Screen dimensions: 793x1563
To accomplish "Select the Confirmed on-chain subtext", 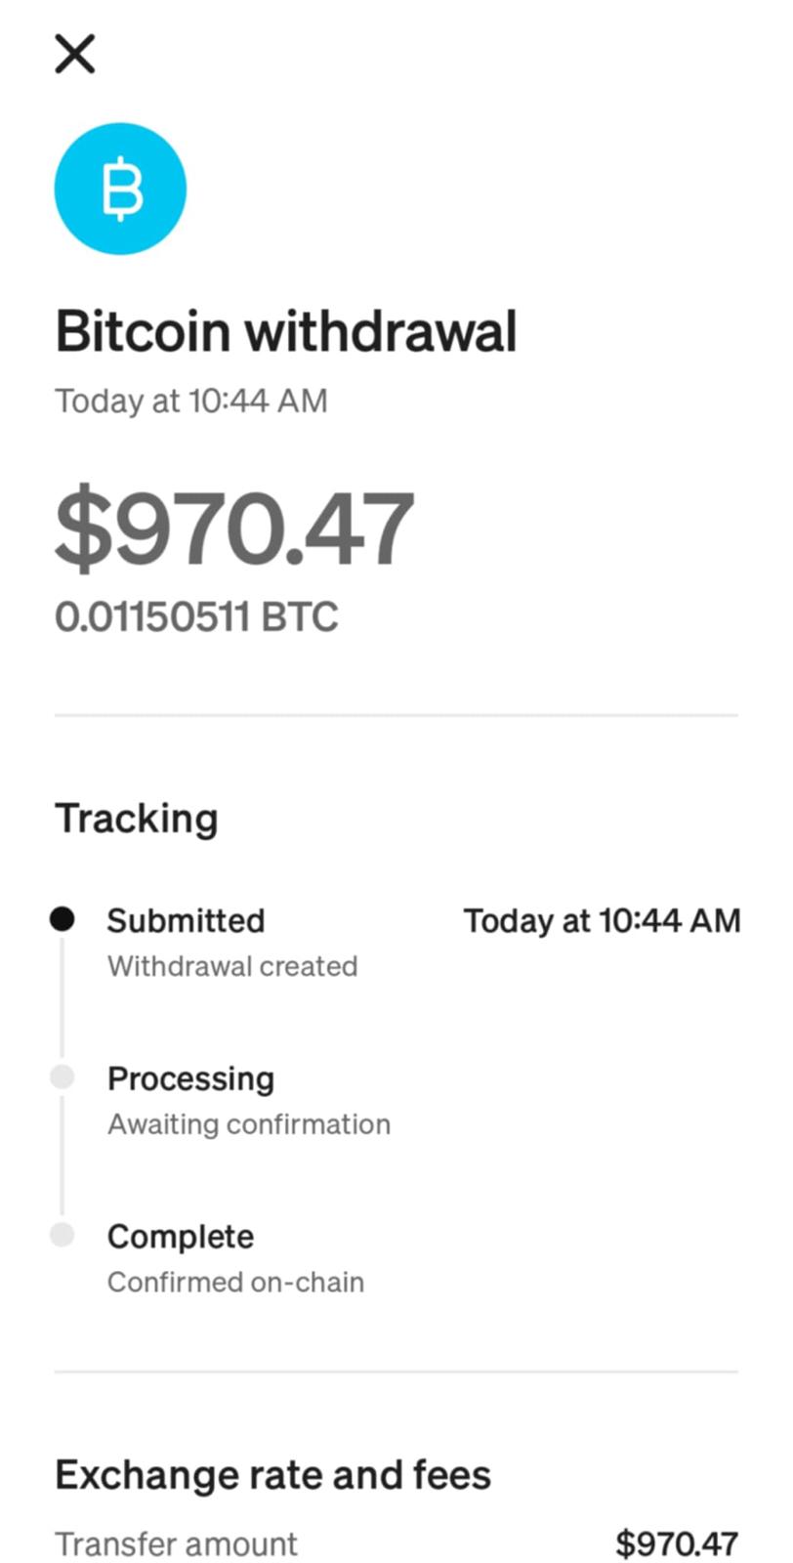I will pyautogui.click(x=235, y=1282).
